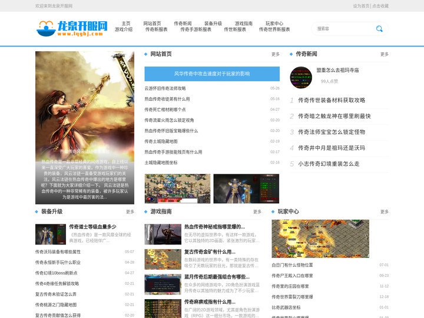424x318 pixels.
Task: Open 传奇4奇缘任务解锁攻略 article
Action: point(57,284)
